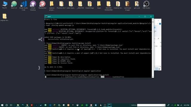The image size is (191, 107).
Task: Switch to details view in File Explorer
Action: (157, 69)
